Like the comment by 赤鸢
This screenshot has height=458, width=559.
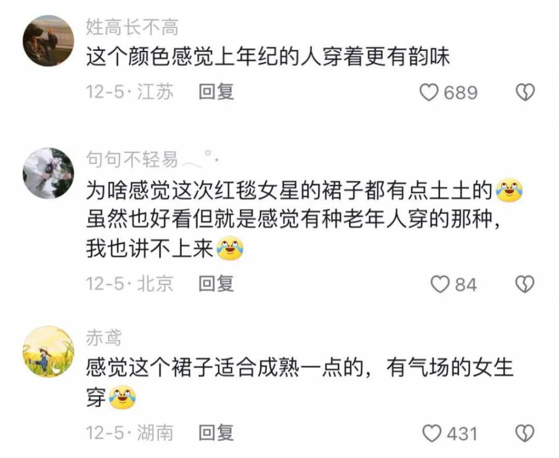tap(432, 434)
